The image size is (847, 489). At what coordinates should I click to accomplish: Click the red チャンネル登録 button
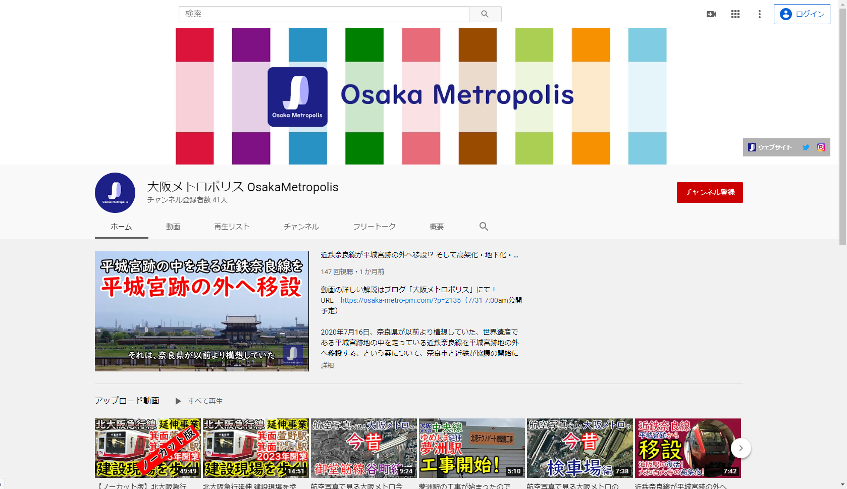(x=709, y=192)
